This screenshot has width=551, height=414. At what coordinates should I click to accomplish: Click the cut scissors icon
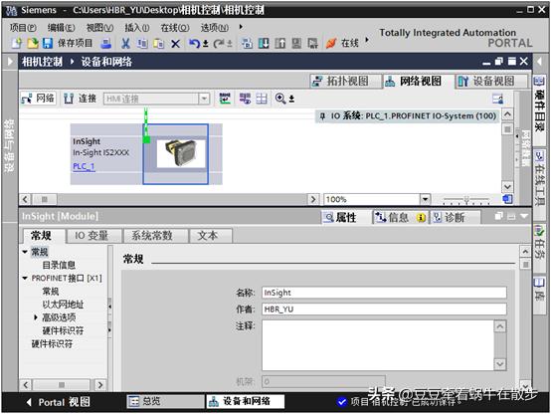125,44
